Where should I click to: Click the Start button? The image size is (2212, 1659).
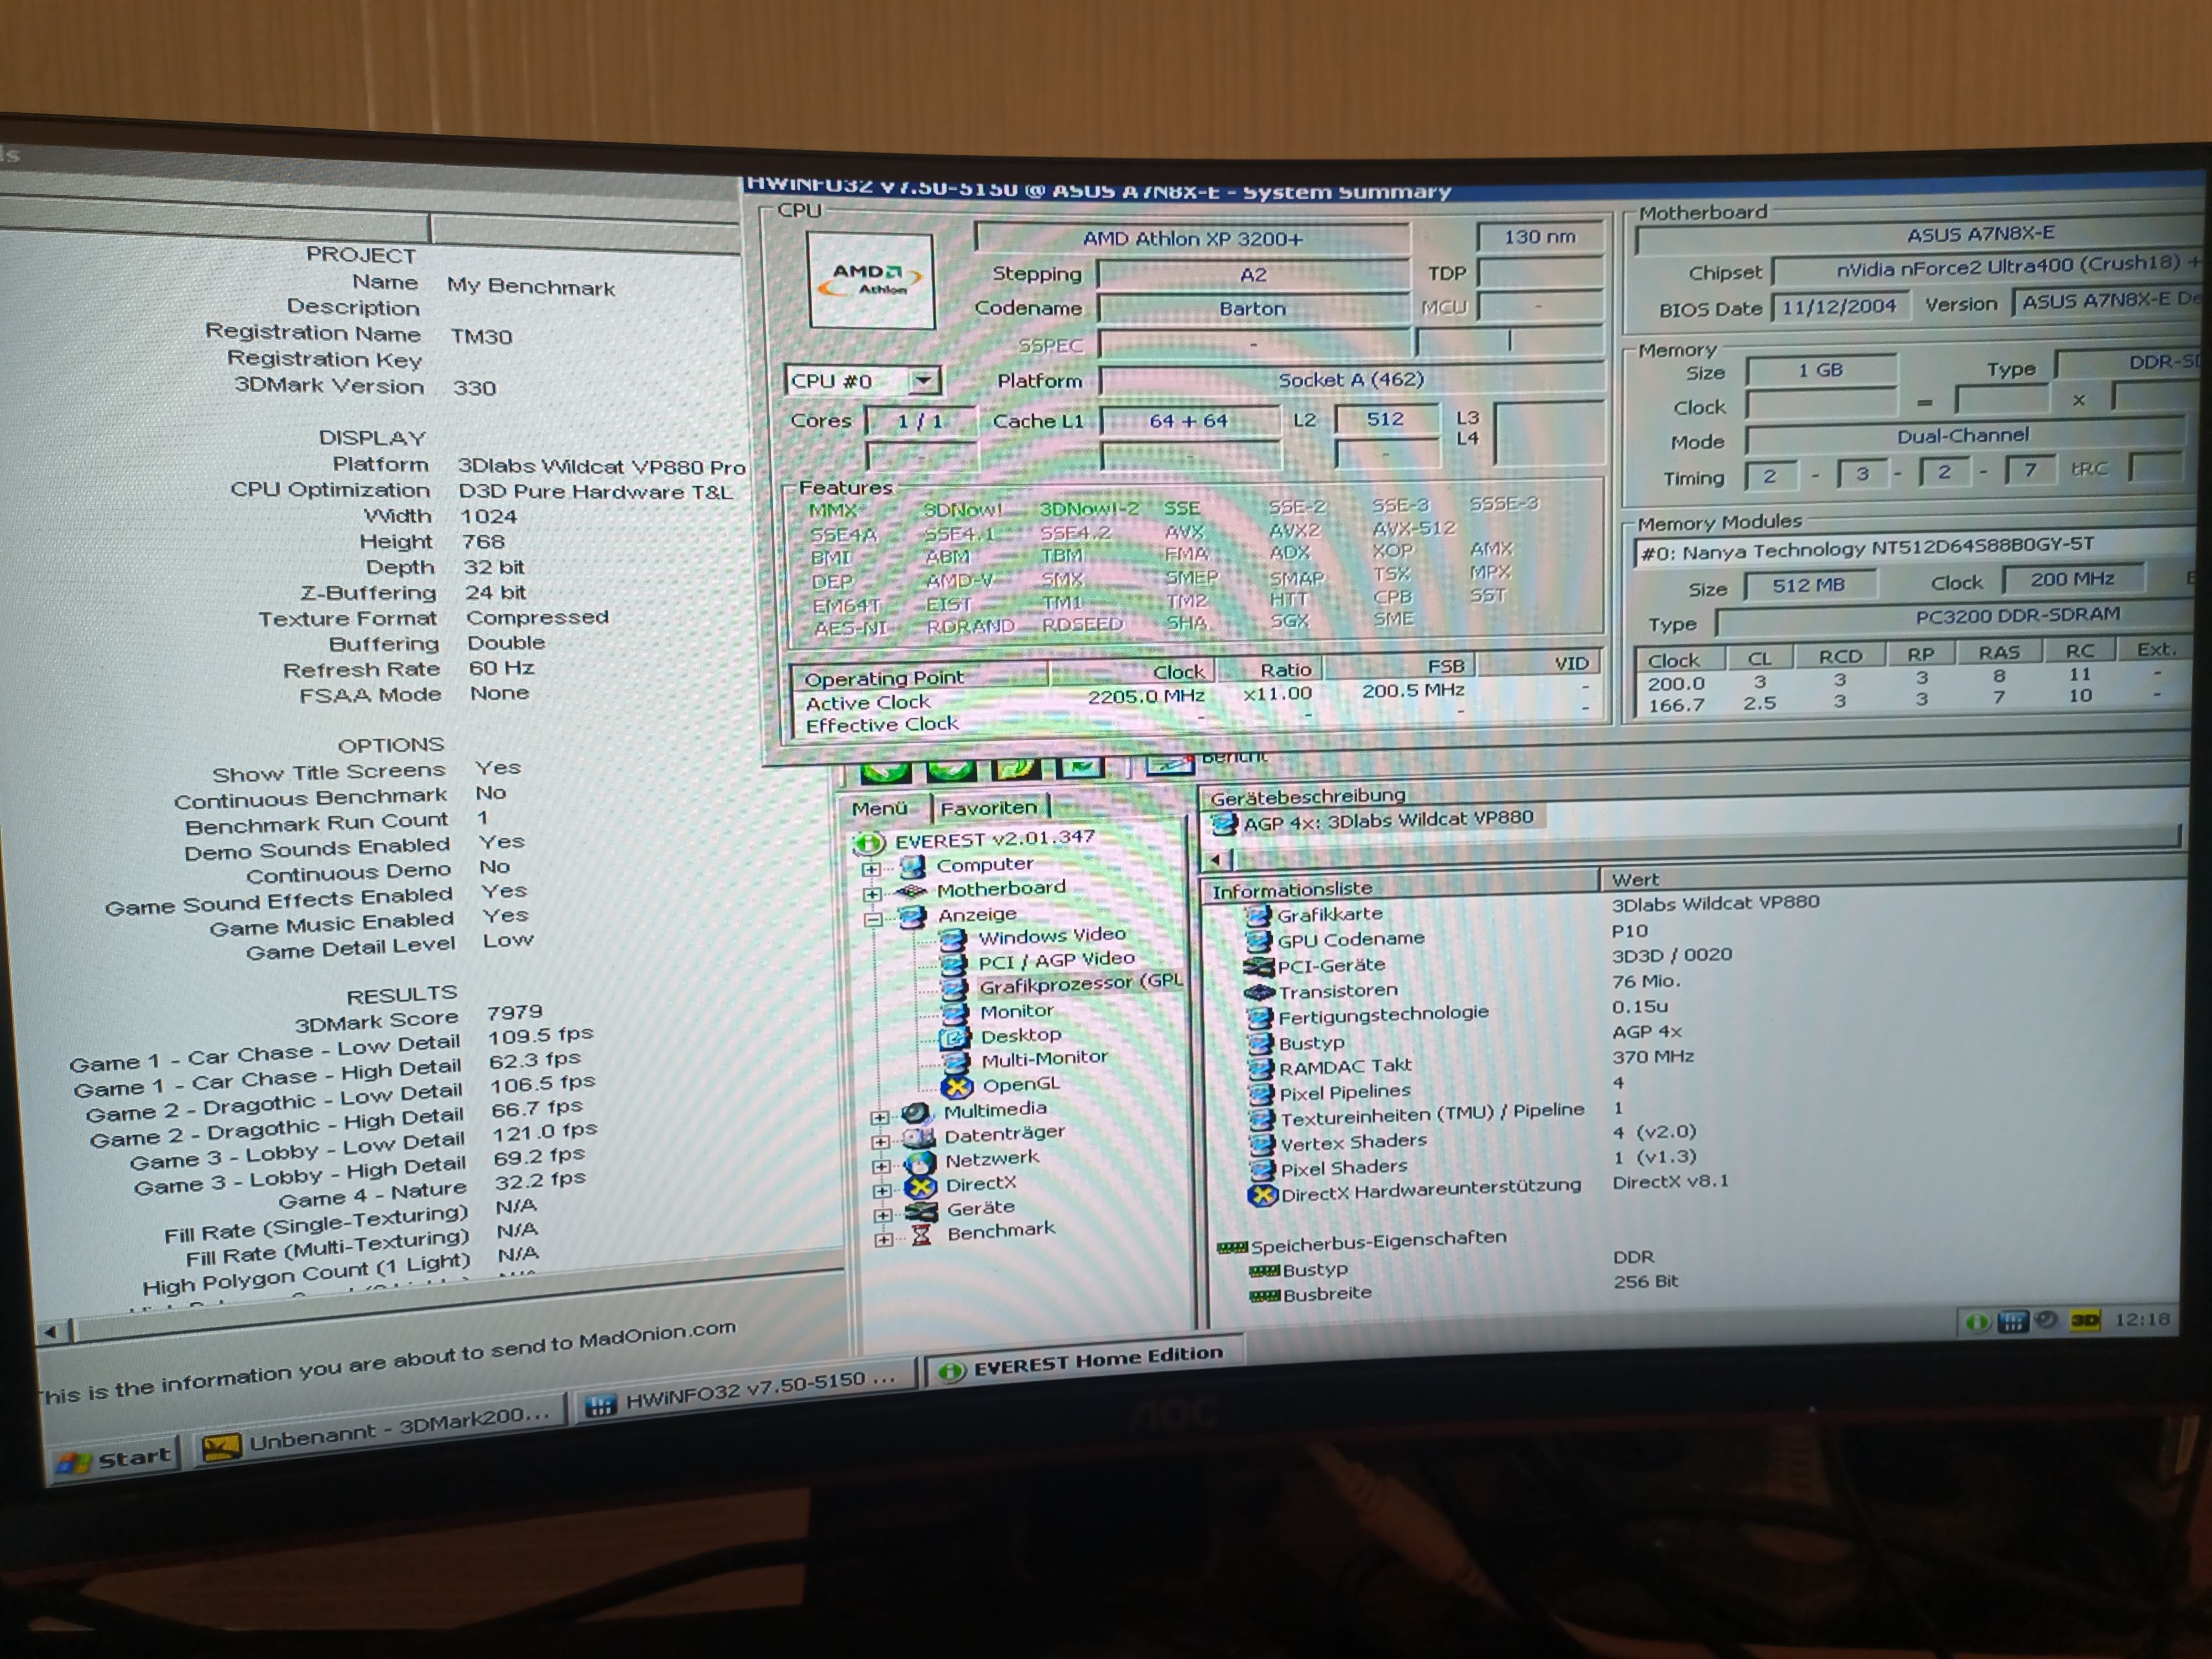tap(114, 1459)
